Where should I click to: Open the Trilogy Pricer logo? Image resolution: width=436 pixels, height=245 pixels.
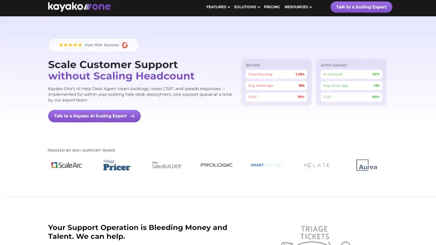(117, 165)
